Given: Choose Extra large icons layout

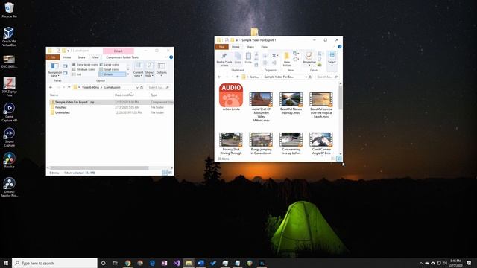Looking at the screenshot, I should click(x=85, y=65).
